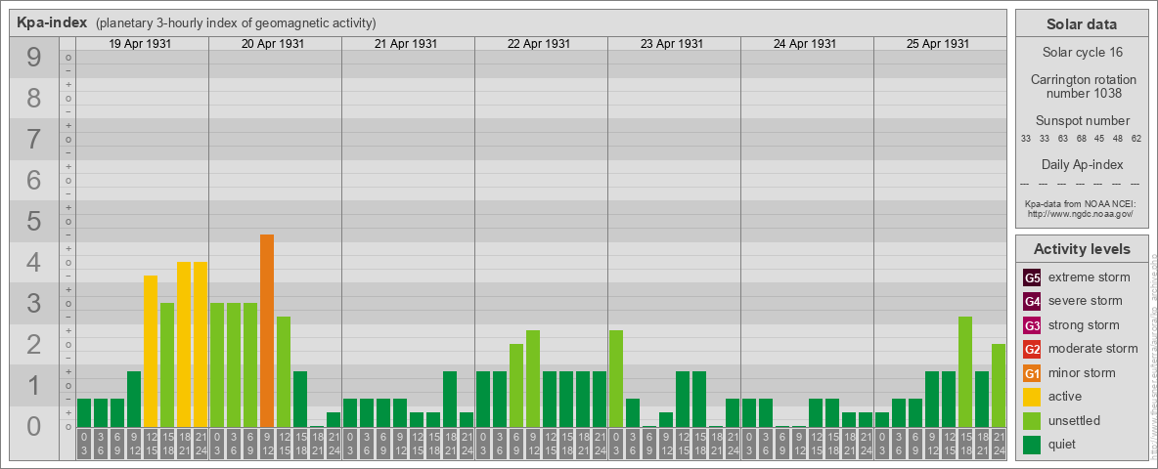Viewport: 1158px width, 469px height.
Task: Click the G1 minor storm badge
Action: [1032, 373]
